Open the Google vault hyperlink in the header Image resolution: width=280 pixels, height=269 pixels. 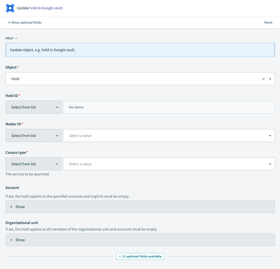tap(52, 8)
